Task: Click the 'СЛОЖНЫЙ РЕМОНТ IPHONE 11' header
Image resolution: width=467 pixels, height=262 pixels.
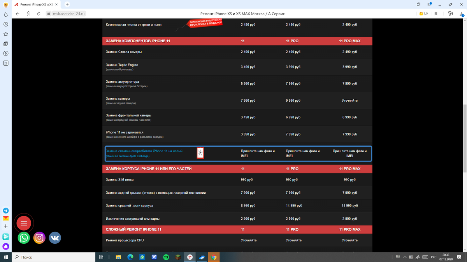Action: pos(133,229)
